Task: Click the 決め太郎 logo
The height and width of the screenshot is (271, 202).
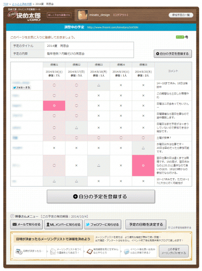Action: tap(24, 16)
